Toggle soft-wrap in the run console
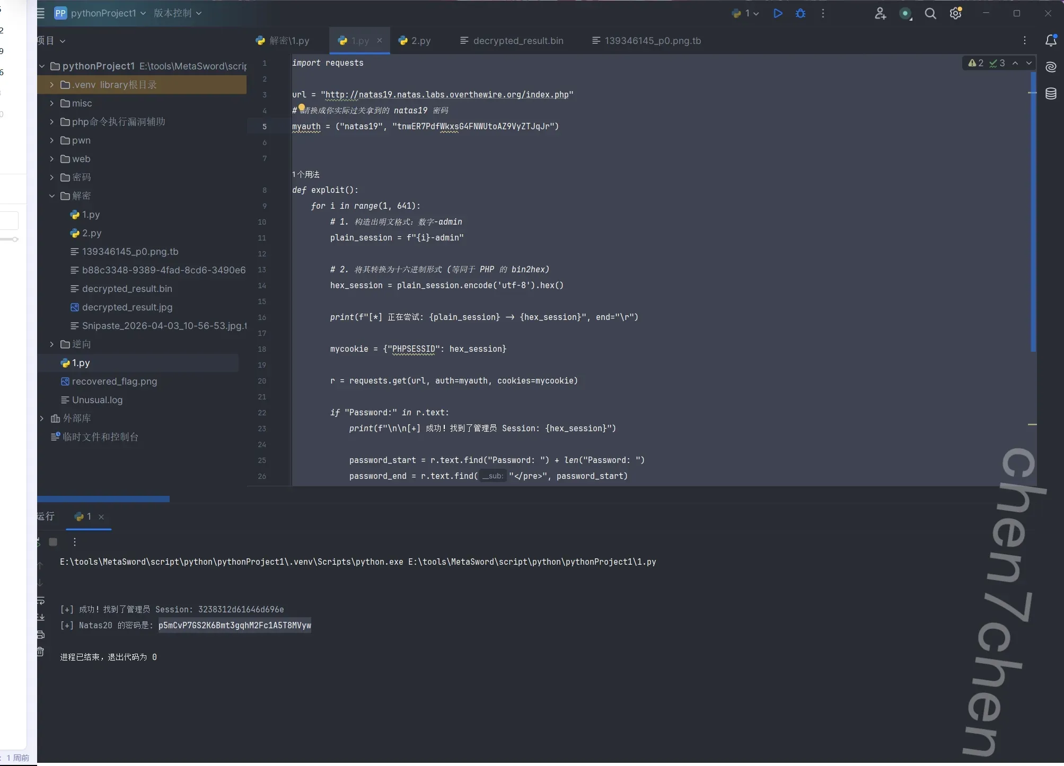The width and height of the screenshot is (1064, 766). pos(40,601)
